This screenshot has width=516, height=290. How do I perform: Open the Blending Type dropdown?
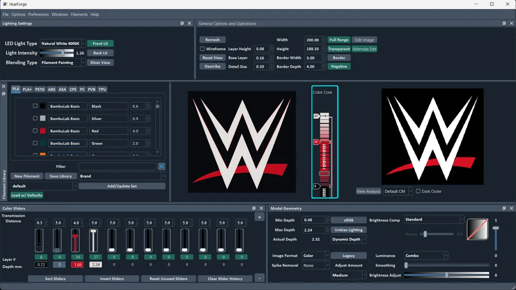click(x=62, y=62)
